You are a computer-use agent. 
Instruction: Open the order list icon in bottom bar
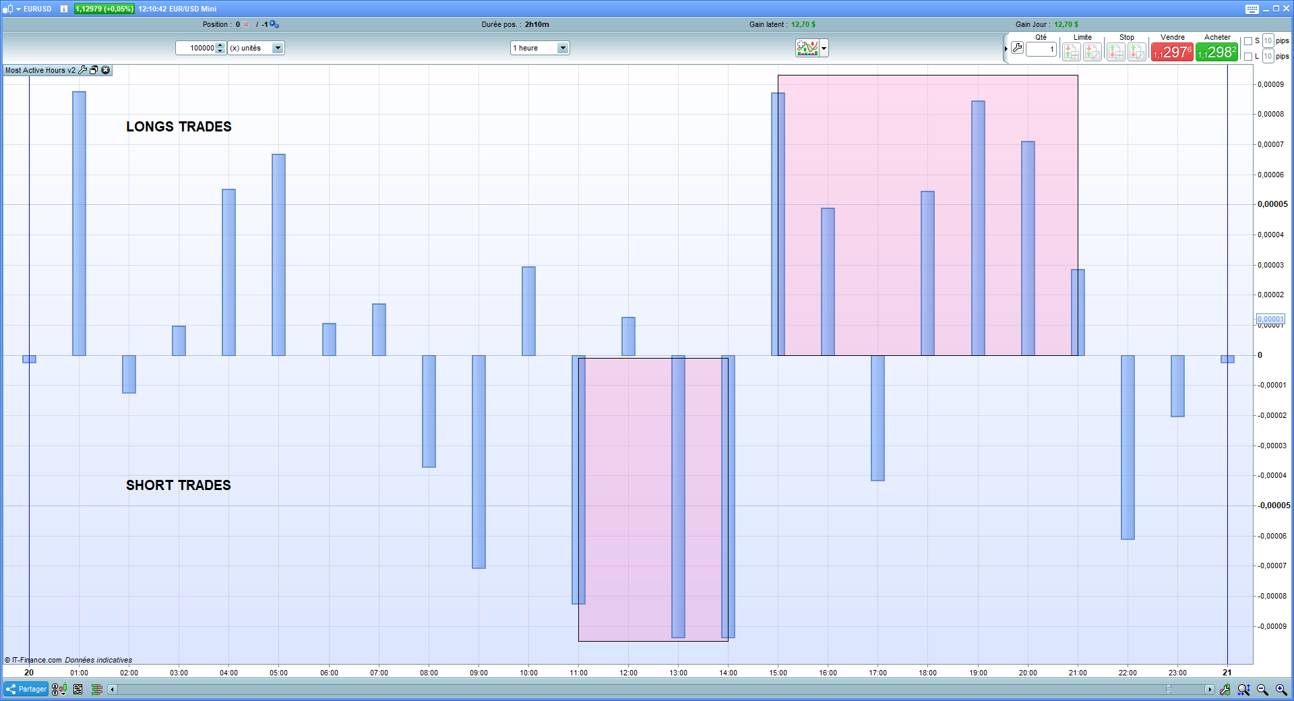[x=78, y=689]
